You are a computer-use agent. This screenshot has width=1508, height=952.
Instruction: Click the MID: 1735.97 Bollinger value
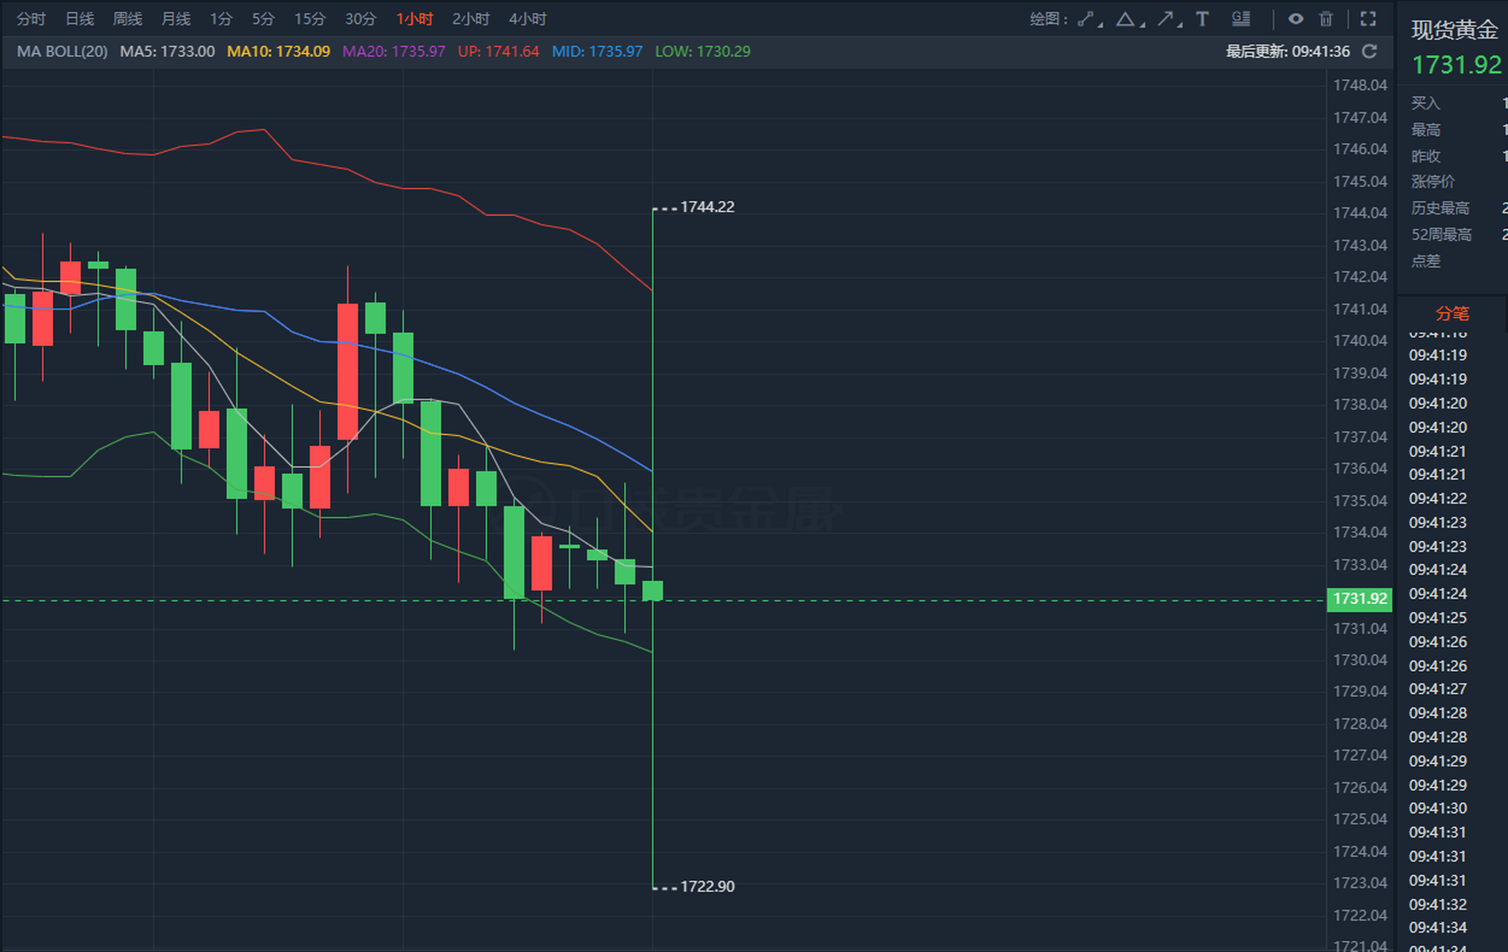[597, 52]
